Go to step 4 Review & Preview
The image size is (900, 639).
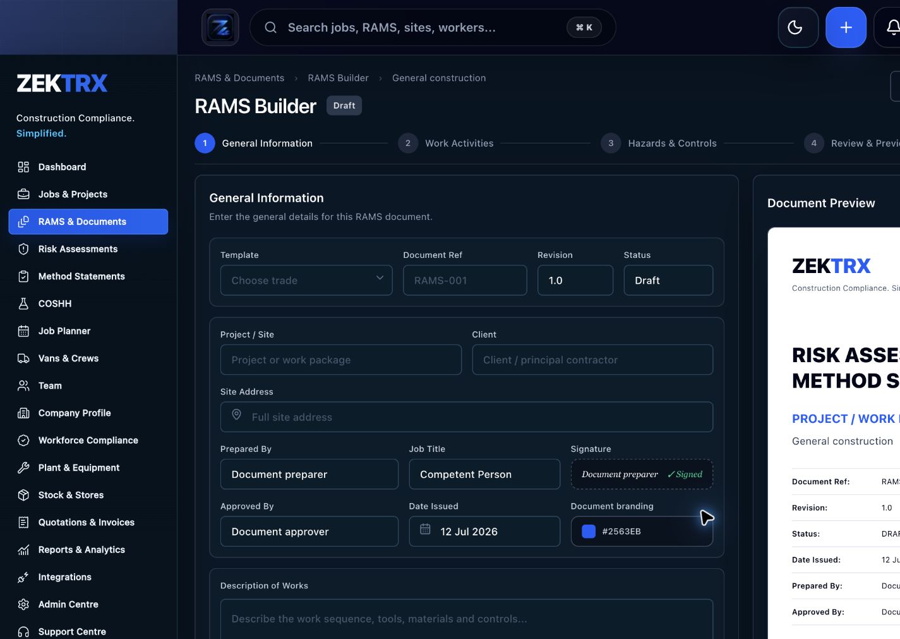pyautogui.click(x=852, y=143)
